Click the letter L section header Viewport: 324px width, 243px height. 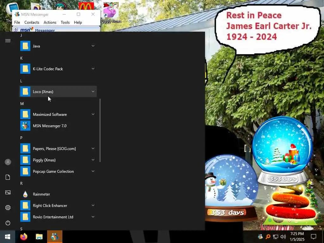[21, 81]
